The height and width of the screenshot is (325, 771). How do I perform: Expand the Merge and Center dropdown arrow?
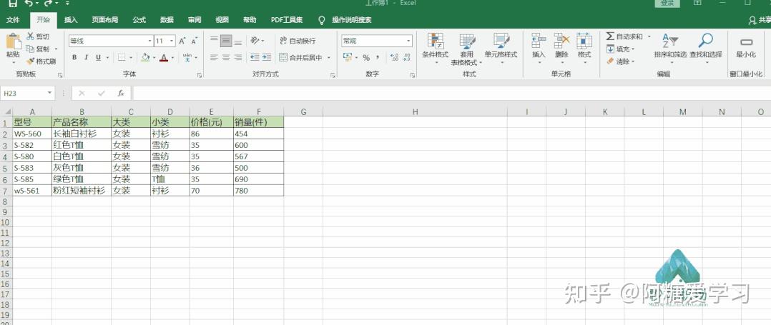point(329,57)
